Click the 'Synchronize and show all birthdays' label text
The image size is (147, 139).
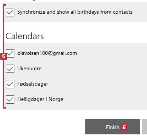coord(75,12)
